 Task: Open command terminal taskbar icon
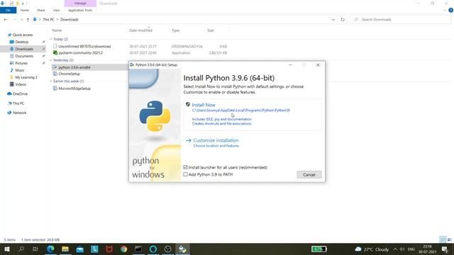click(138, 249)
